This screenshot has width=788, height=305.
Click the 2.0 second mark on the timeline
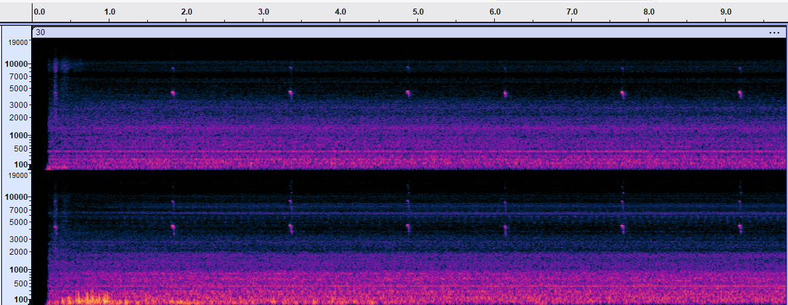[x=186, y=11]
